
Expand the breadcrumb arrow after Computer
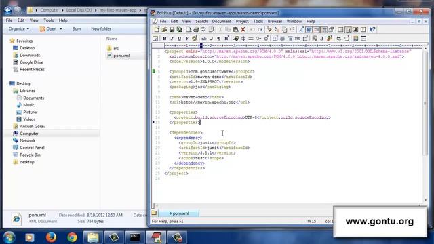click(62, 10)
